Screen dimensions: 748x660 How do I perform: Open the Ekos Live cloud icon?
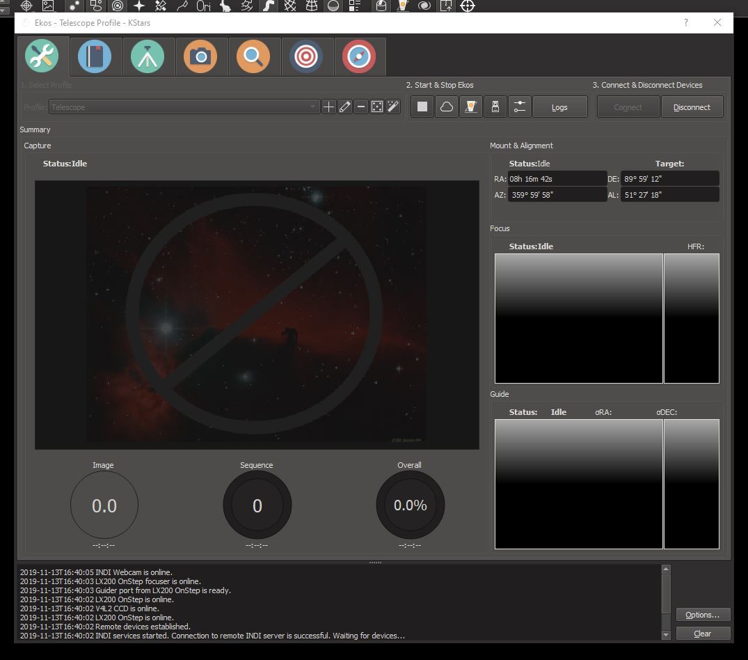(447, 107)
